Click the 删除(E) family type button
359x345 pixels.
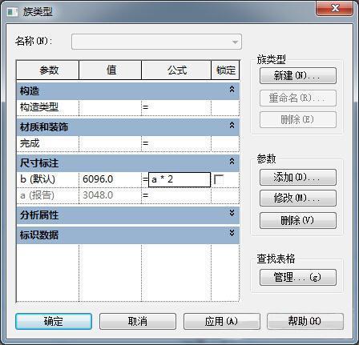click(x=298, y=119)
